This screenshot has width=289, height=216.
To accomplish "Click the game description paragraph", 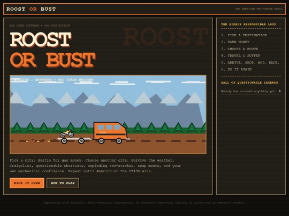I will [95, 166].
